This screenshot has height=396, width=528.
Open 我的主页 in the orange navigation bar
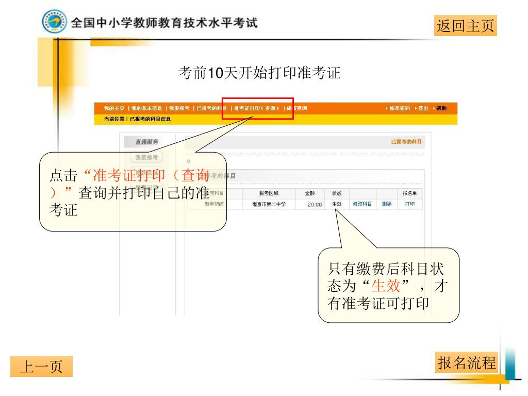coord(114,108)
